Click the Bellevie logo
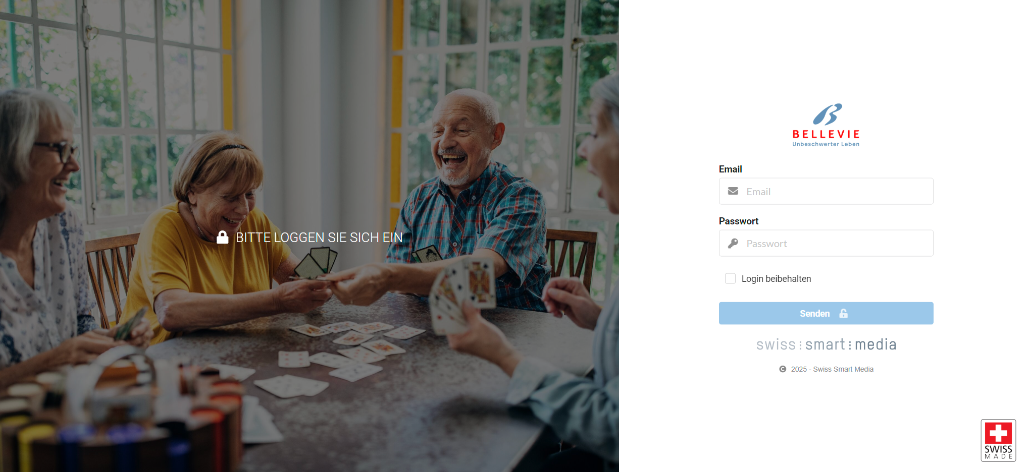The width and height of the screenshot is (1029, 472). pos(826,125)
